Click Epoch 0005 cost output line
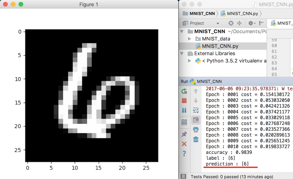Viewport: 293px width, 179px height. (248, 118)
